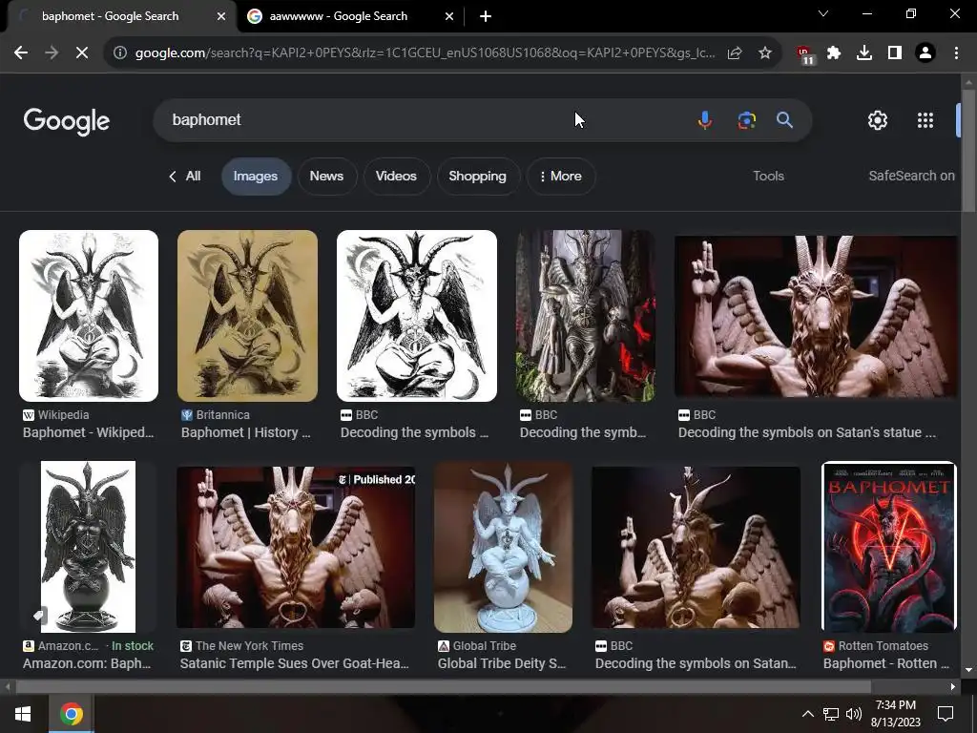
Task: Switch to News results
Action: point(326,177)
